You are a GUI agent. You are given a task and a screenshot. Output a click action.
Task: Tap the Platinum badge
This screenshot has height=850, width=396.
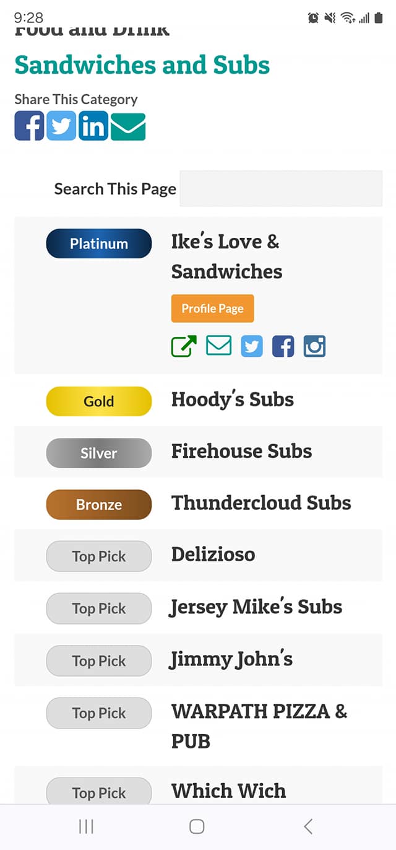pyautogui.click(x=99, y=243)
